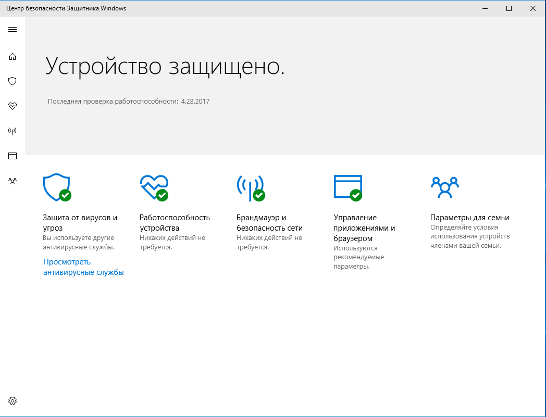Click the large firewall antenna icon
The image size is (546, 417).
coord(251,188)
